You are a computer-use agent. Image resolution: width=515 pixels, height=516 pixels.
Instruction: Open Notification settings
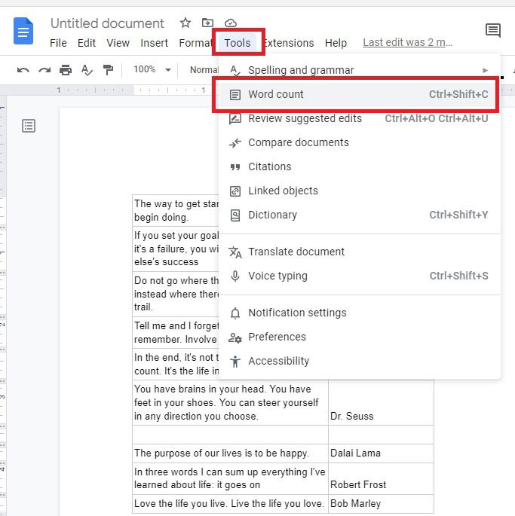360,313
